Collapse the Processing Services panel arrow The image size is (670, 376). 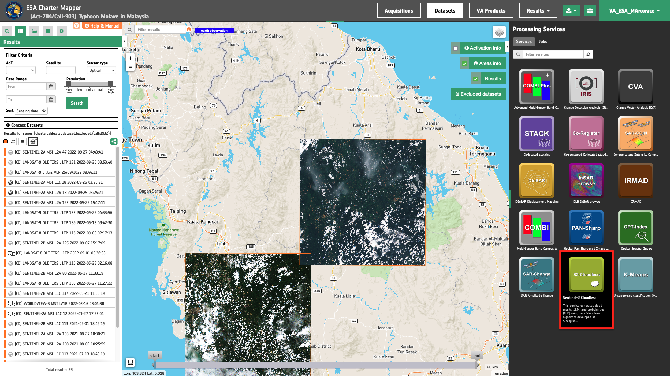click(x=507, y=47)
